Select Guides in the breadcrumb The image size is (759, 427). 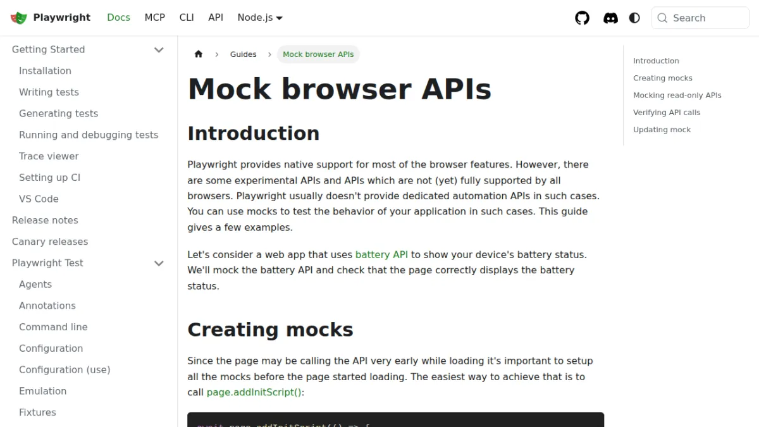click(243, 54)
